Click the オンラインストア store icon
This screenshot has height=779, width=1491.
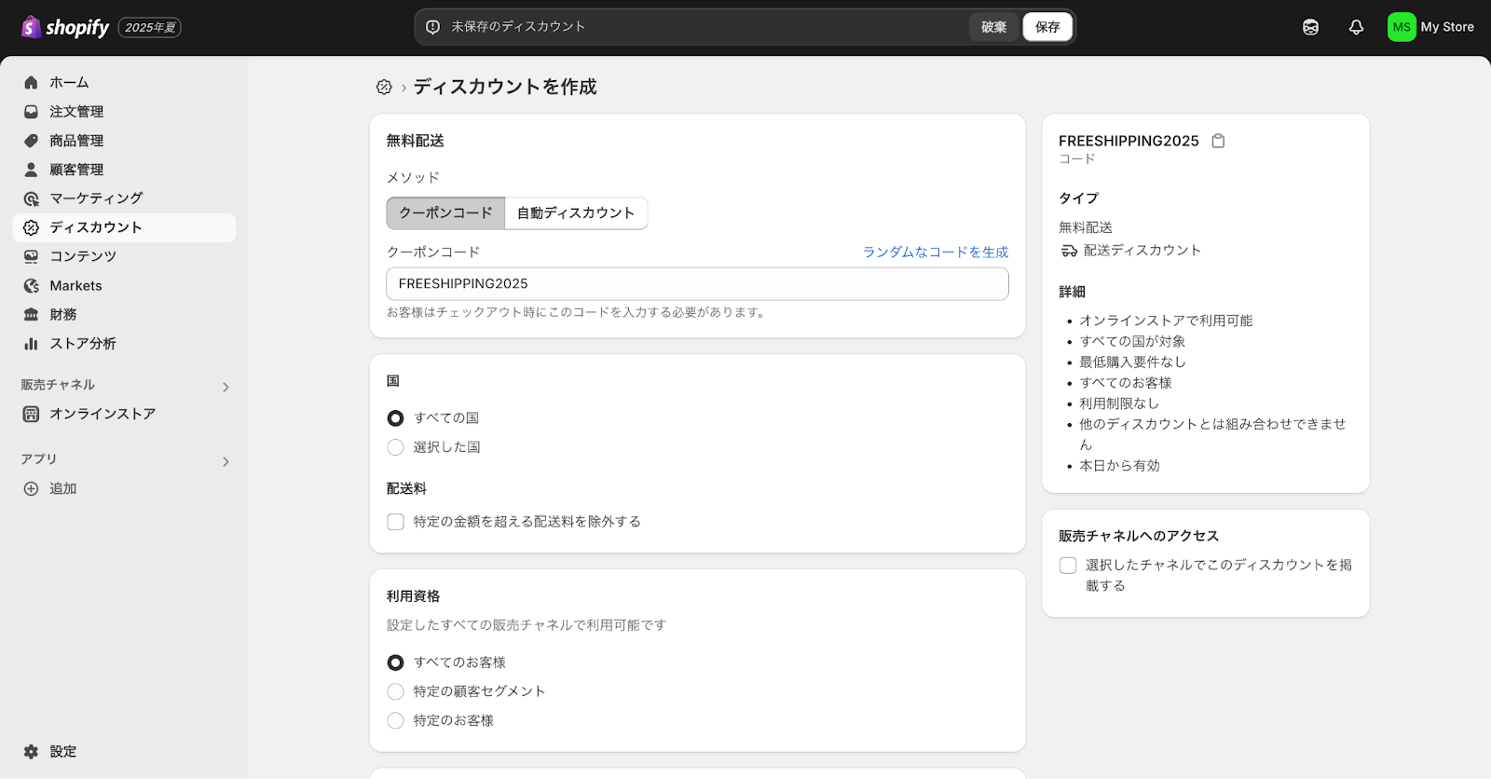click(x=31, y=414)
